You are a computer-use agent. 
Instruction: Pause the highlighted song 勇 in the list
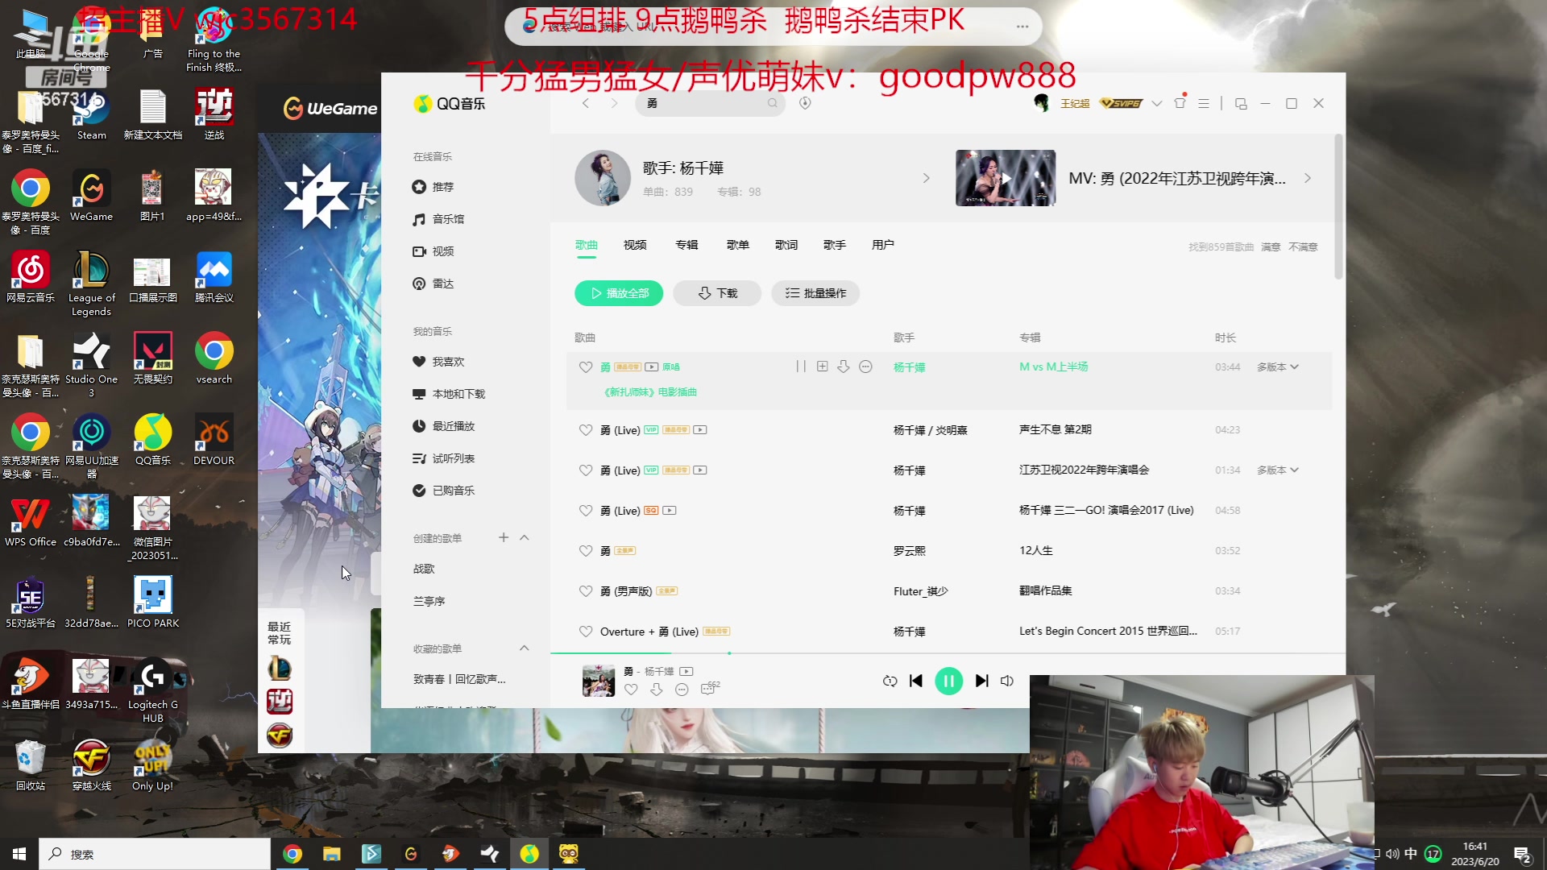coord(801,367)
